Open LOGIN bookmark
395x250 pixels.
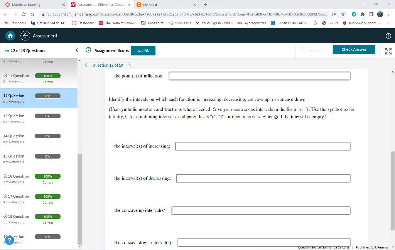click(x=330, y=23)
